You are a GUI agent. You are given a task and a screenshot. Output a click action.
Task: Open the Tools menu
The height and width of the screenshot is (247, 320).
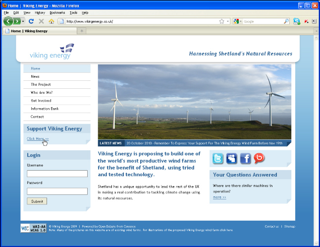pos(73,13)
